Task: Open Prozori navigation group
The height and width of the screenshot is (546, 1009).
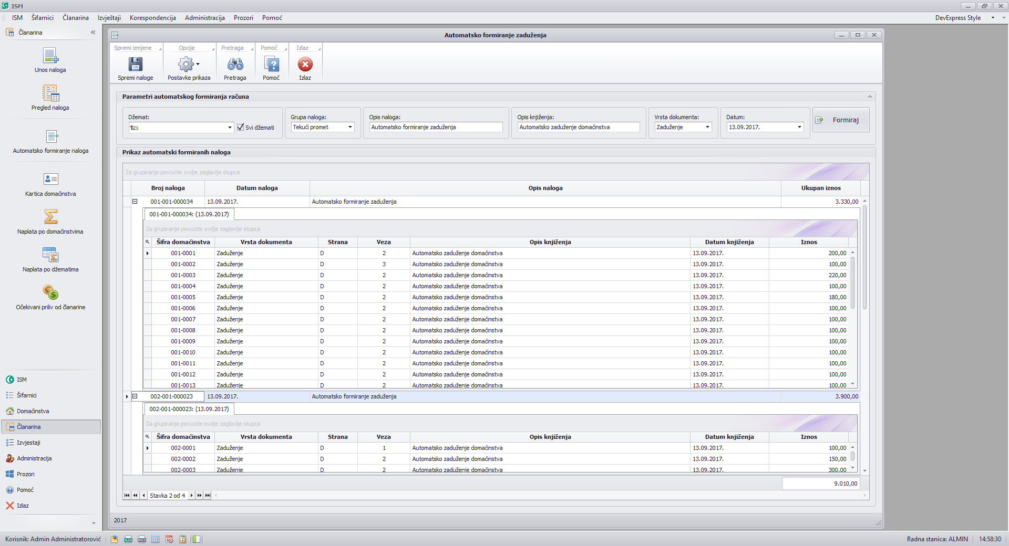Action: (50, 474)
